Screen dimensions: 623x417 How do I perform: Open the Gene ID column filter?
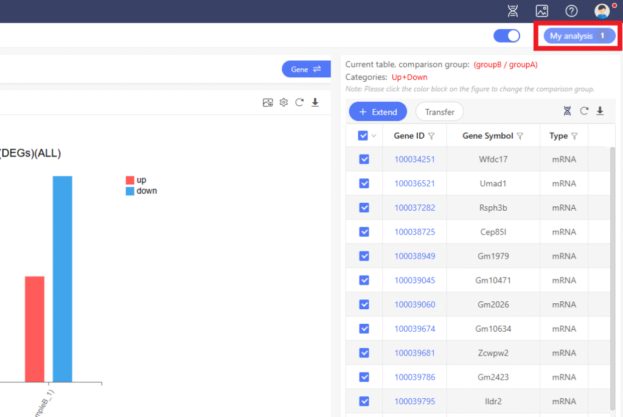pos(431,136)
